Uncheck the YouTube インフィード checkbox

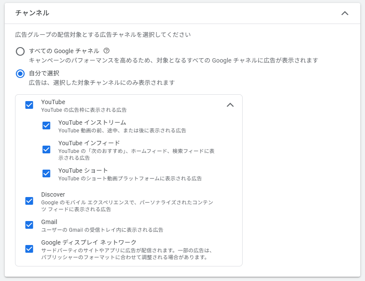pos(46,149)
